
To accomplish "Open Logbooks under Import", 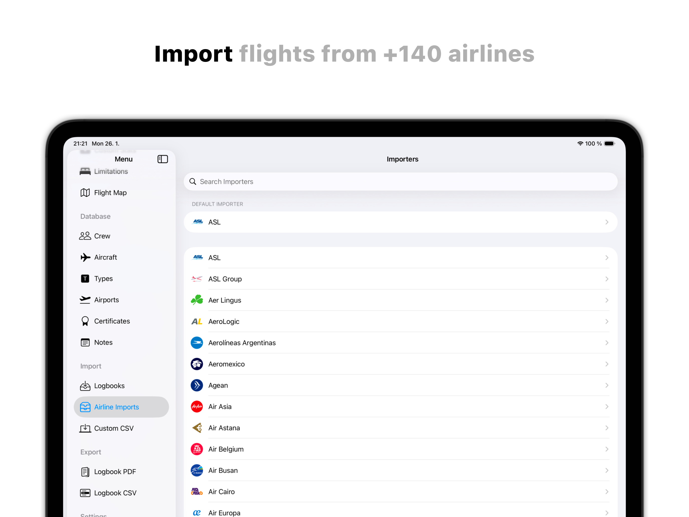I will [x=109, y=386].
